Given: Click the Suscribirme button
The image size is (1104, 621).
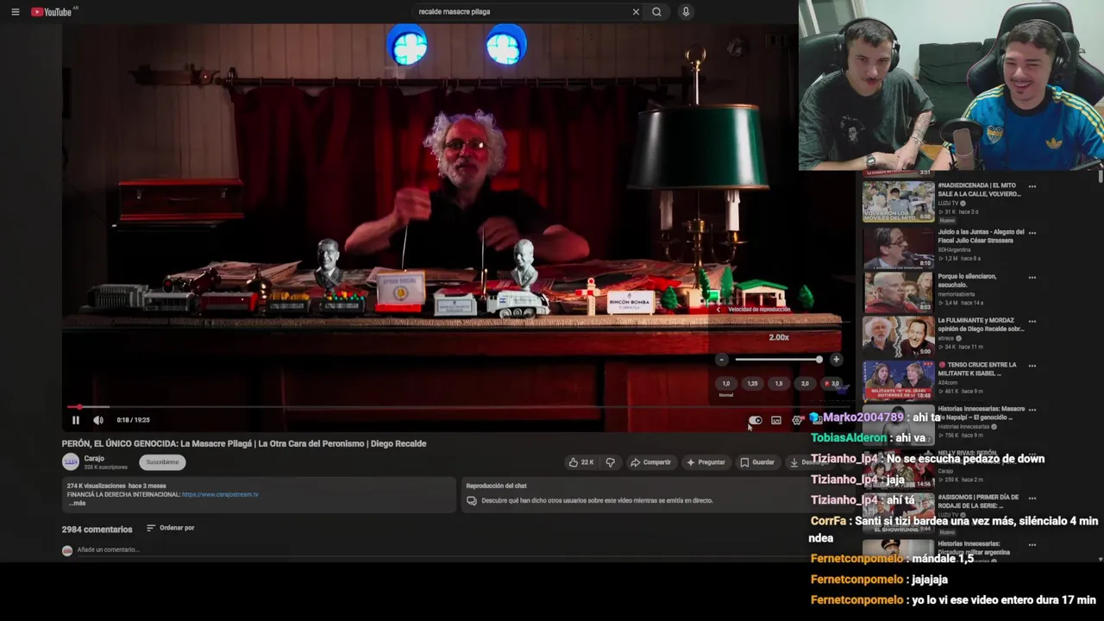Looking at the screenshot, I should 162,462.
